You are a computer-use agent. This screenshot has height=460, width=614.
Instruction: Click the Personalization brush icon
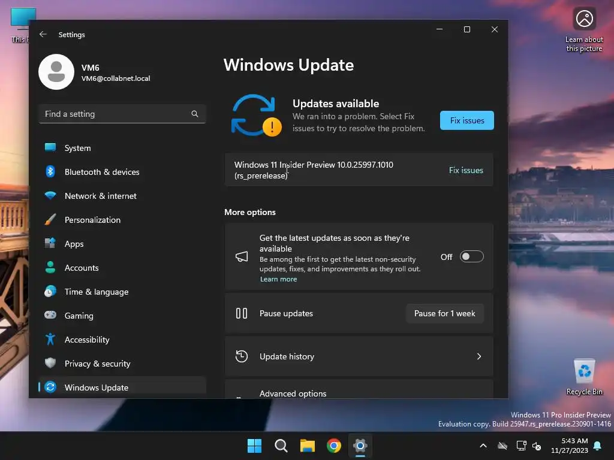(50, 219)
